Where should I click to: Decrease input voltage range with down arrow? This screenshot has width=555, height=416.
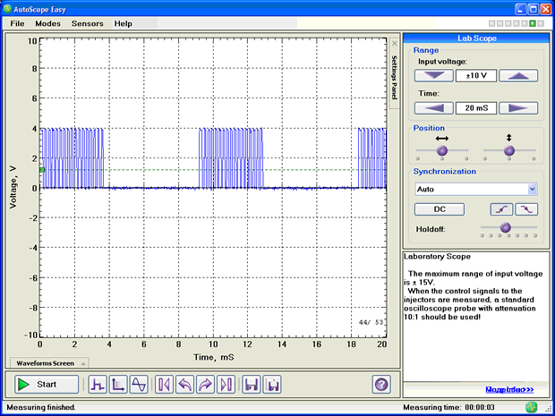pyautogui.click(x=433, y=76)
